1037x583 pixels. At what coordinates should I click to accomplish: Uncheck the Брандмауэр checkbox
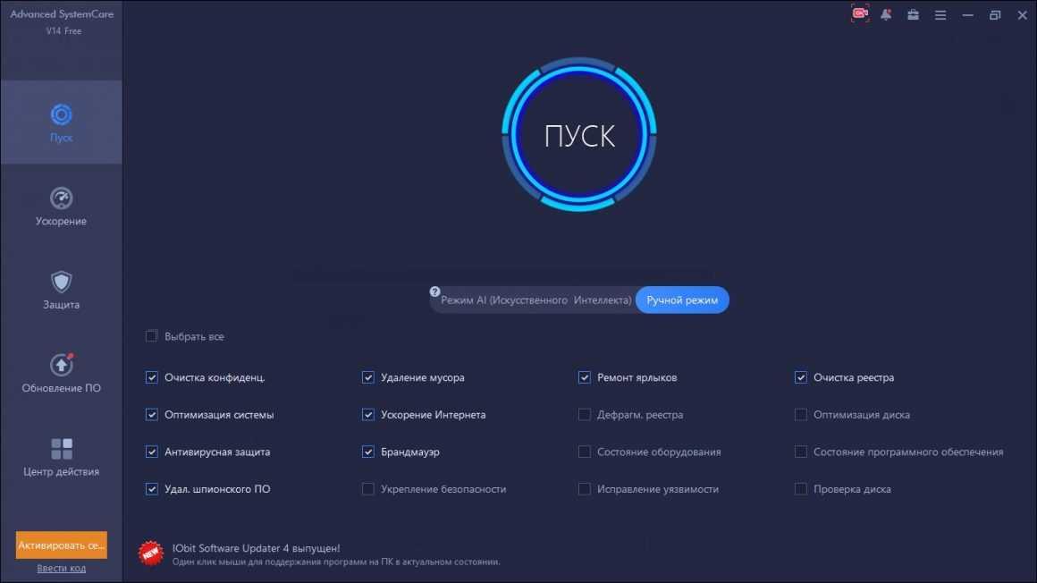click(367, 452)
